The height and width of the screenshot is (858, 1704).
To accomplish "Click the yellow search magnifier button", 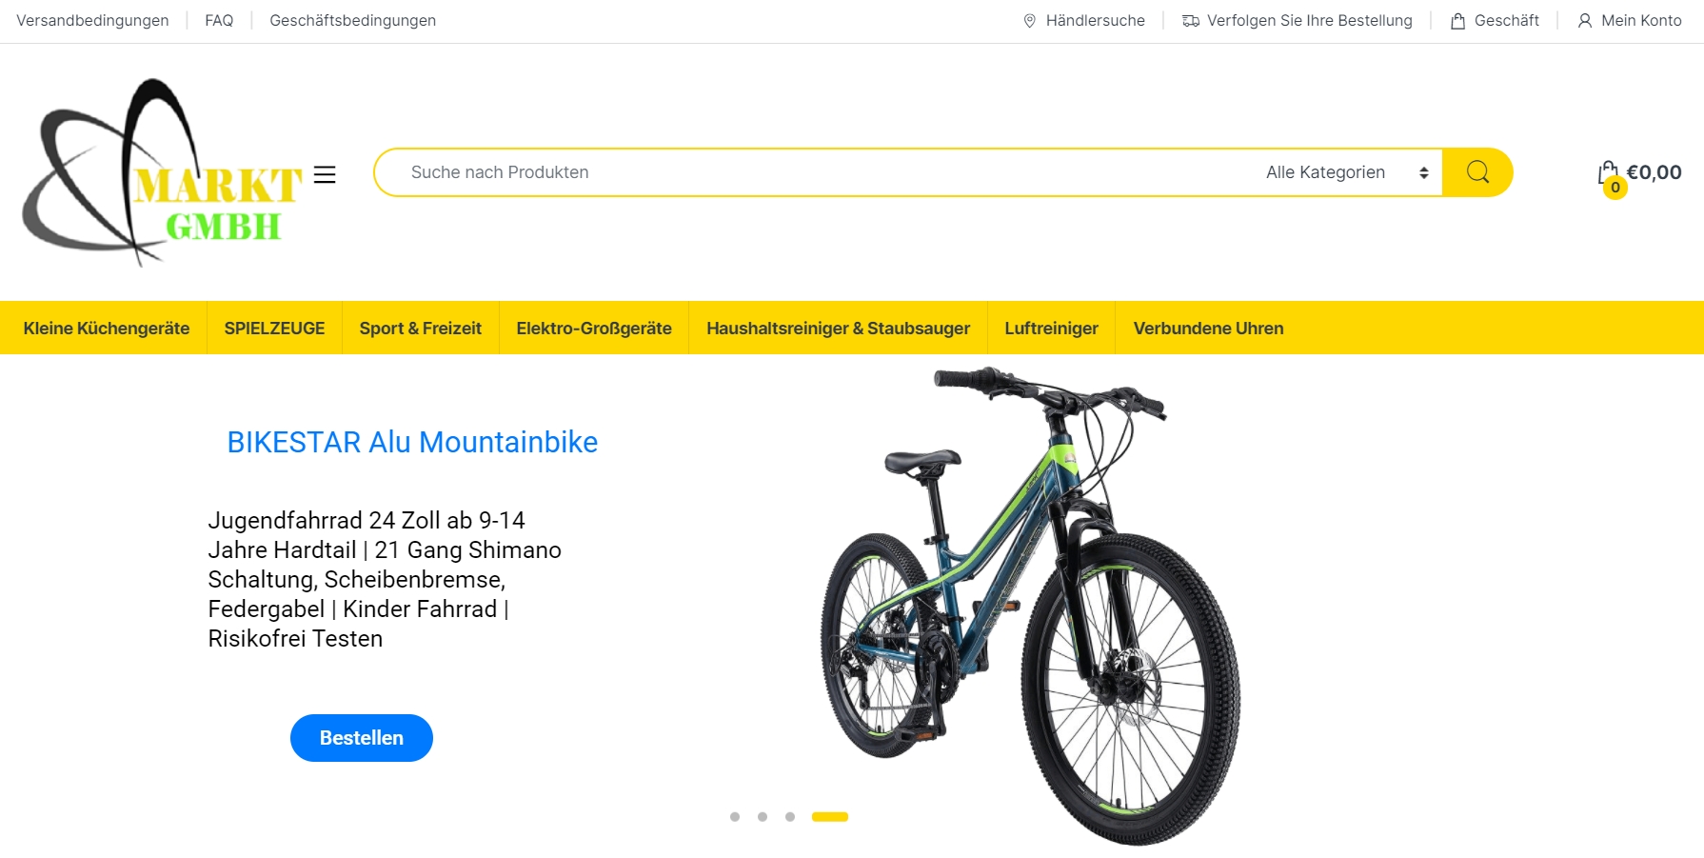I will click(x=1477, y=172).
